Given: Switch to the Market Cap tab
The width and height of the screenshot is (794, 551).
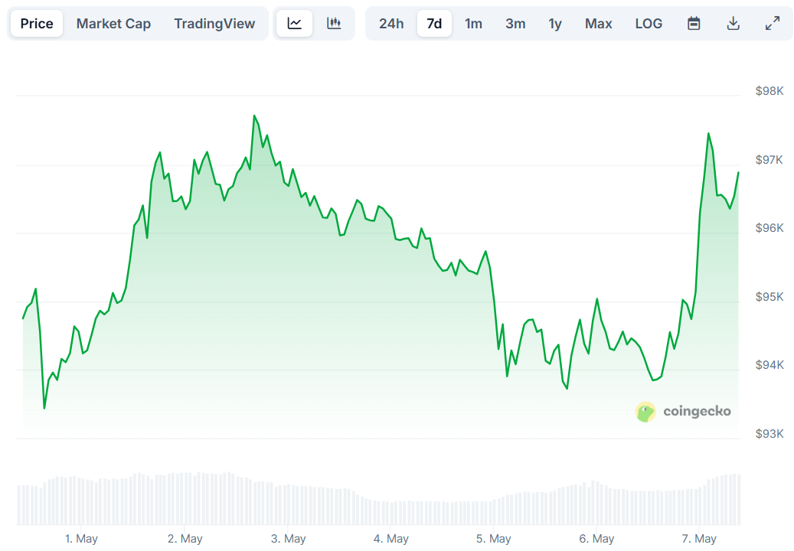Looking at the screenshot, I should (113, 23).
